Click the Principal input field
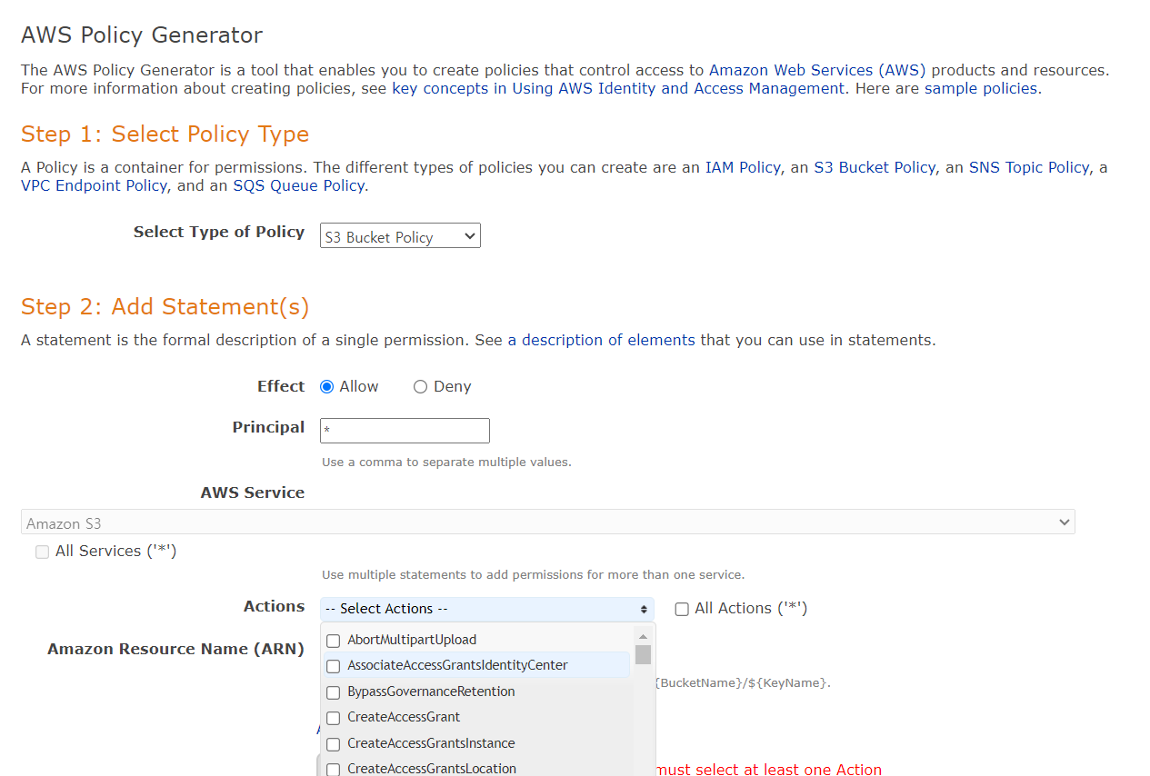The height and width of the screenshot is (776, 1150). (x=405, y=431)
